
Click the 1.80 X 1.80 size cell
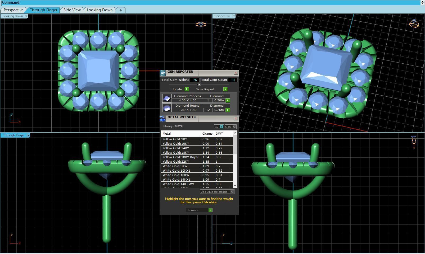(x=187, y=110)
